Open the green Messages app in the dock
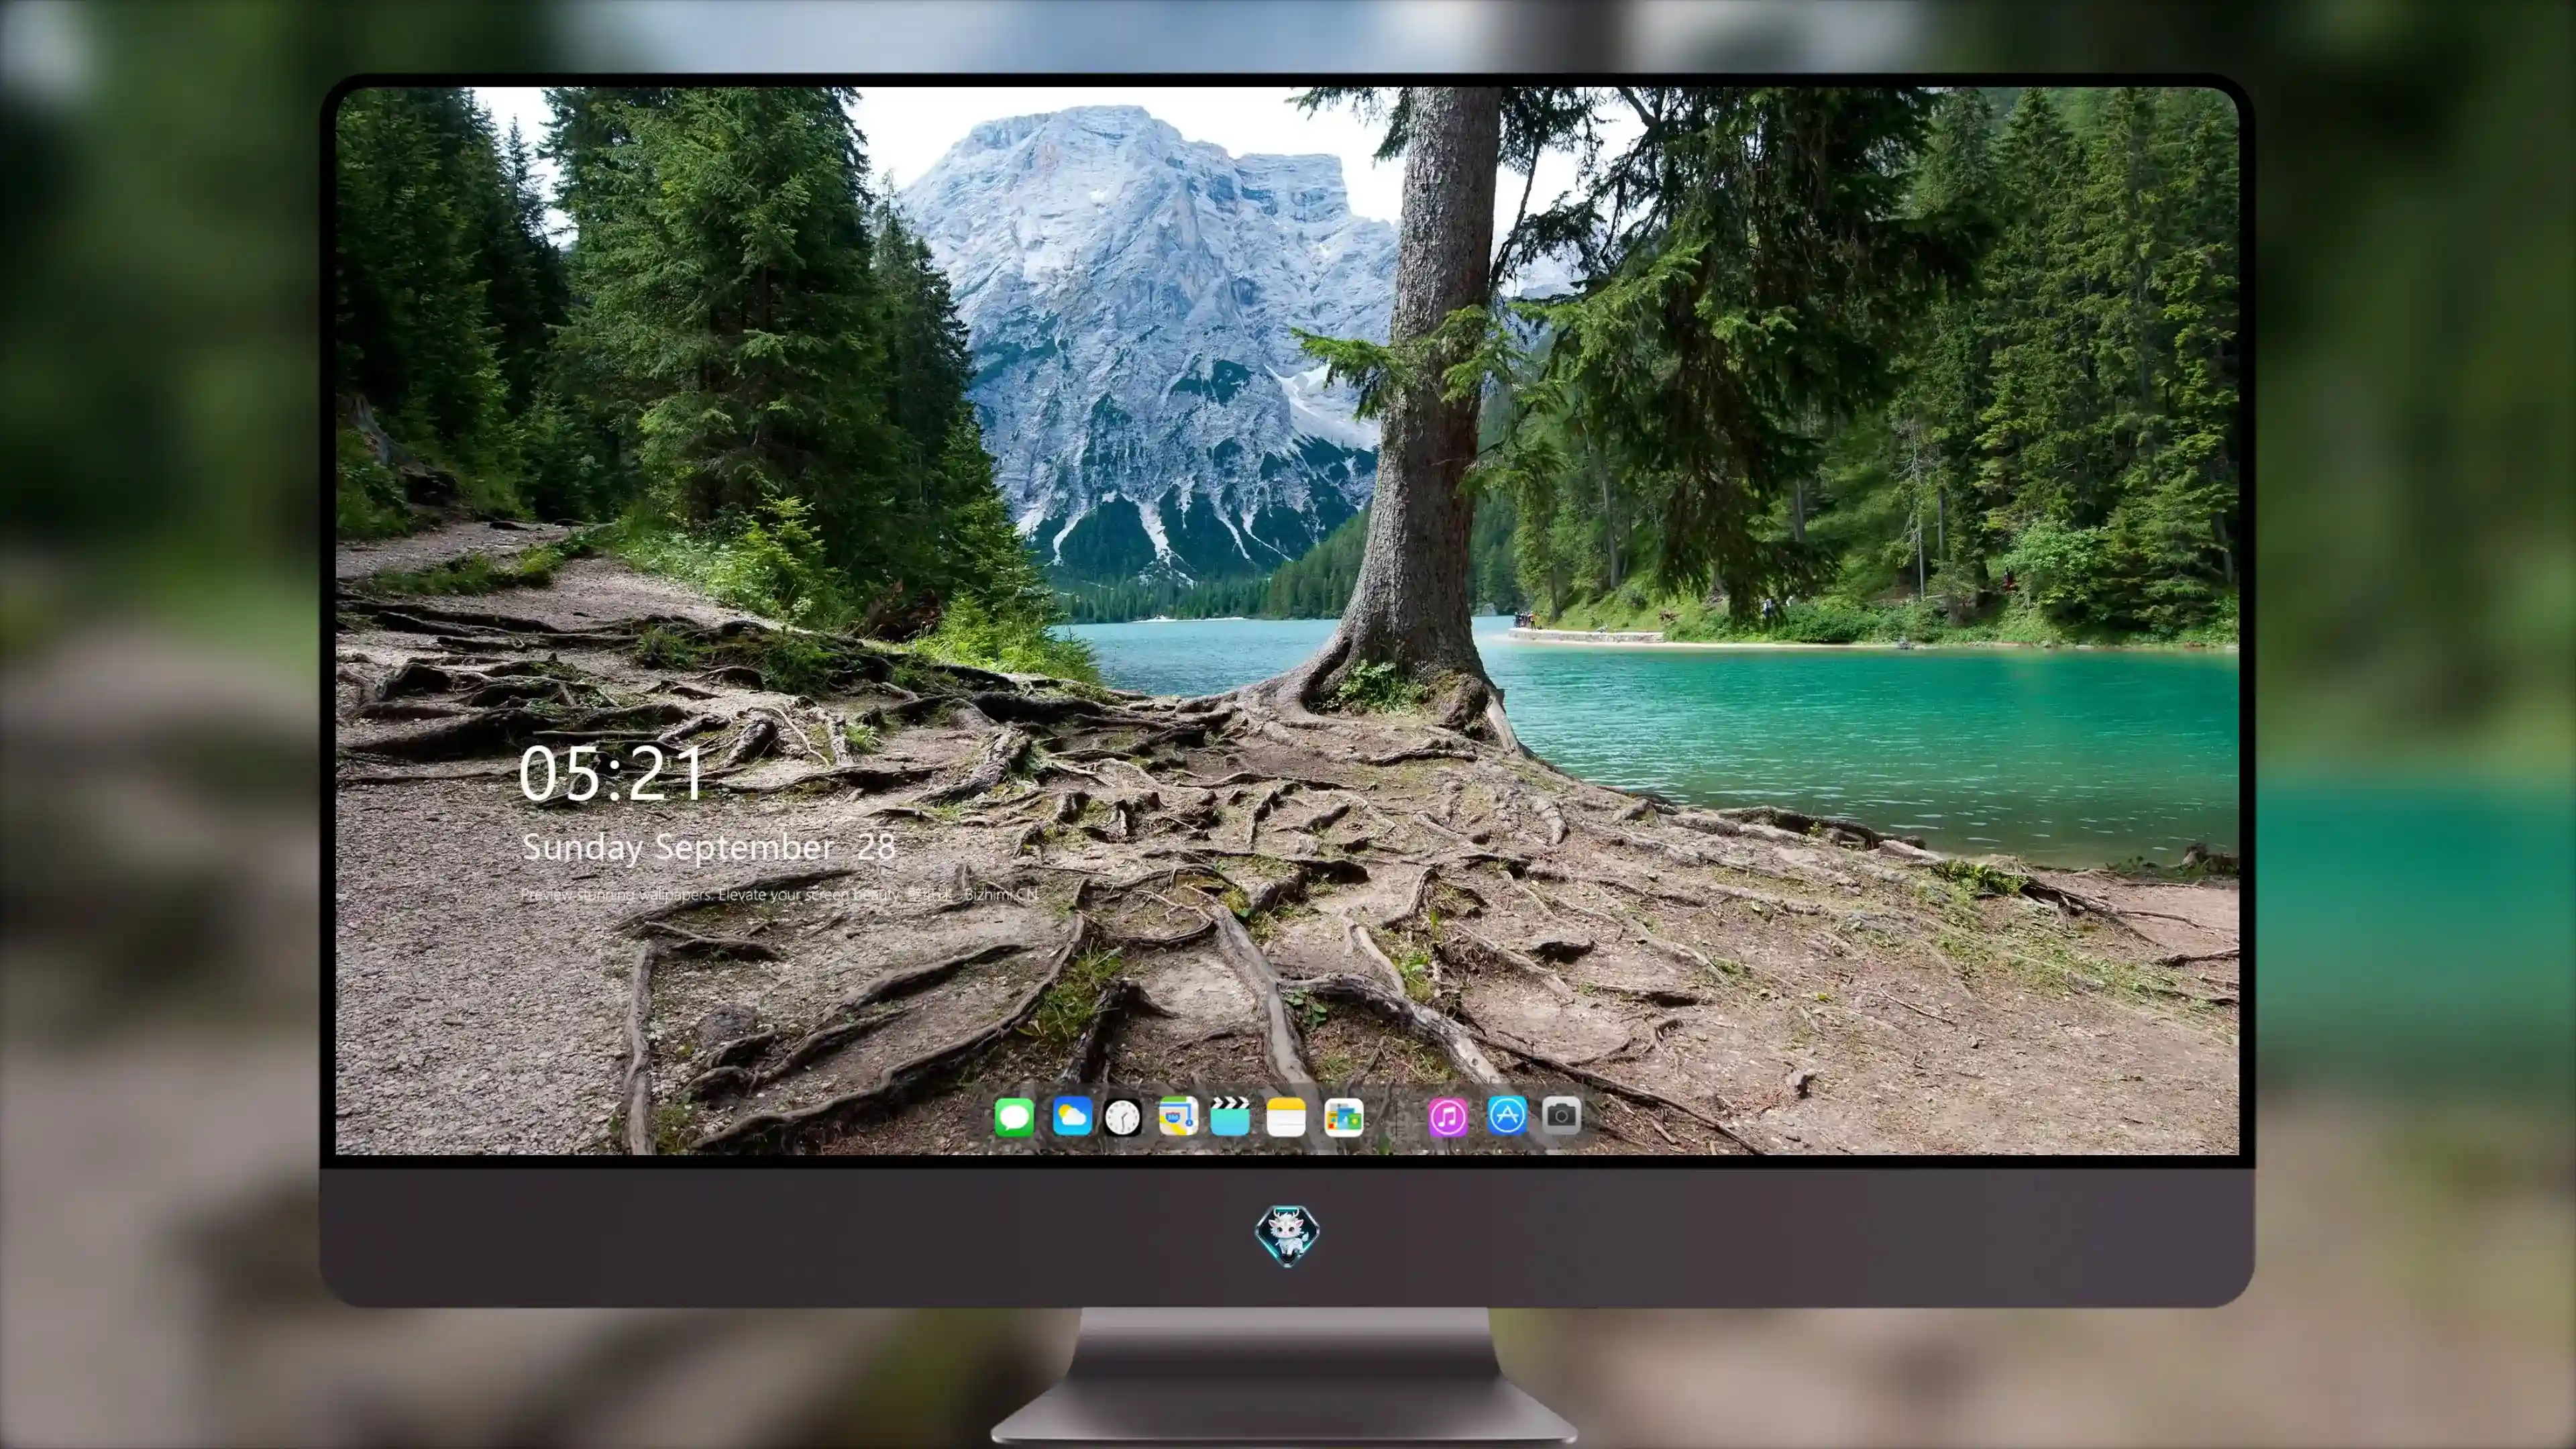Screen dimensions: 2576x1449 [x=1014, y=1117]
